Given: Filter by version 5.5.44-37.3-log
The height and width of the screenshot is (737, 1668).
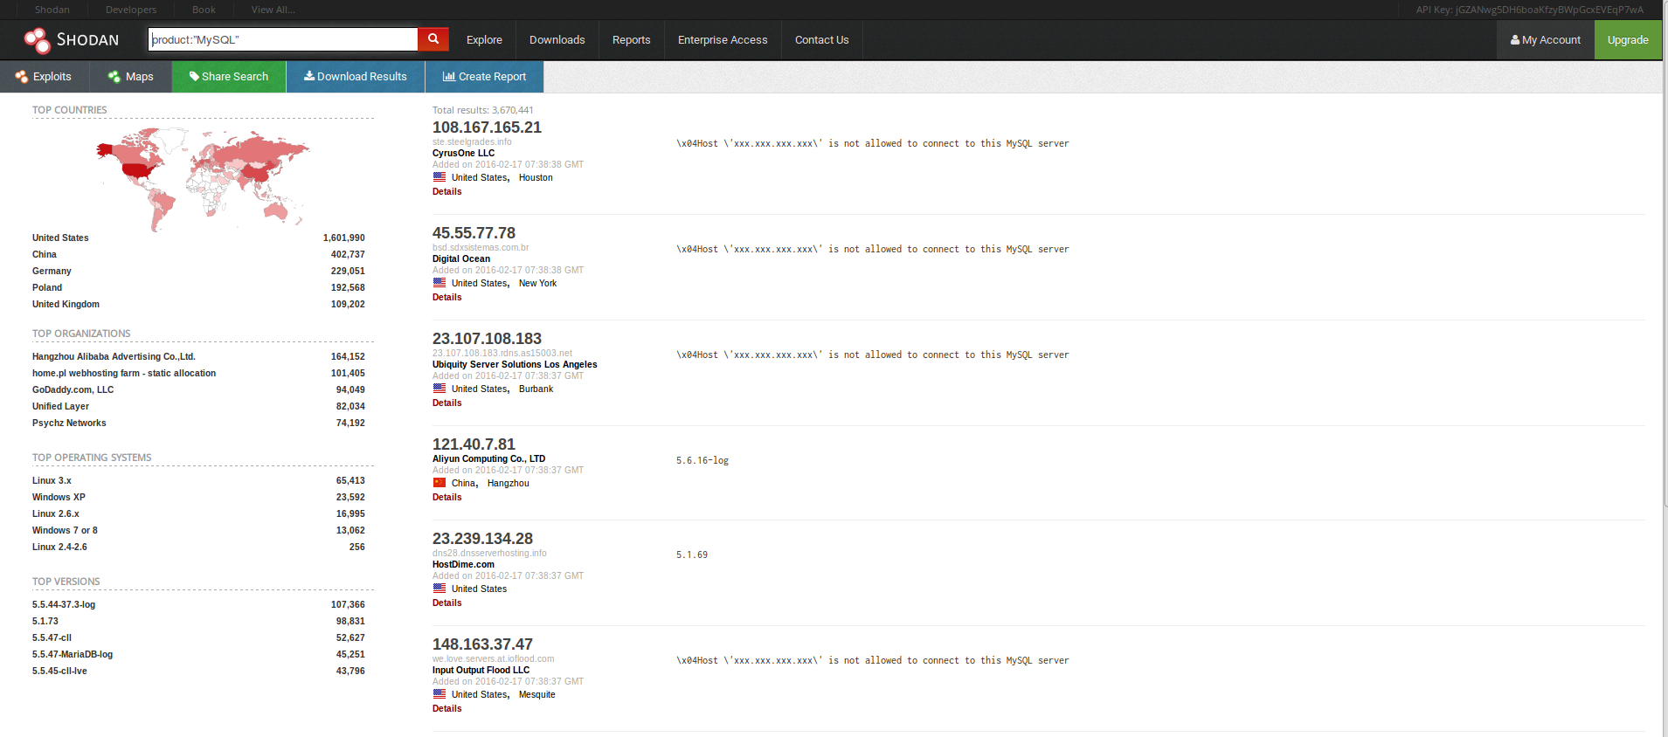Looking at the screenshot, I should tap(64, 604).
